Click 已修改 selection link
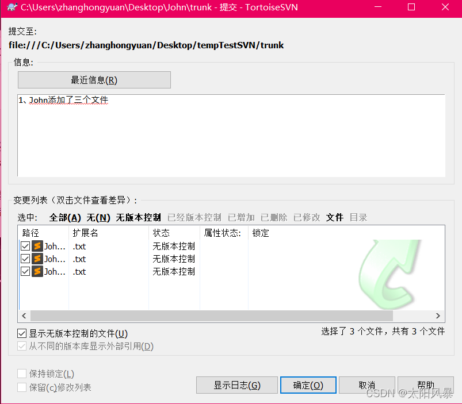Viewport: 462px width, 404px height. tap(307, 217)
